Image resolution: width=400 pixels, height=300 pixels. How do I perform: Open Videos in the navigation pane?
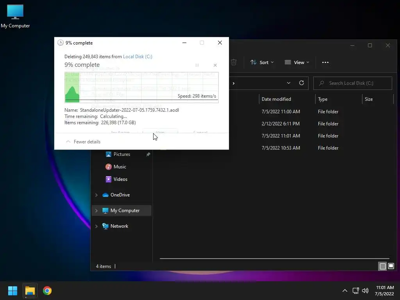[x=120, y=179]
